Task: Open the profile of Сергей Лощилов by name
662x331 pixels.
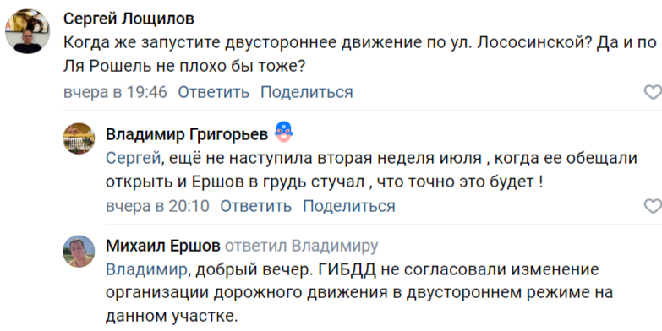Action: pos(129,19)
